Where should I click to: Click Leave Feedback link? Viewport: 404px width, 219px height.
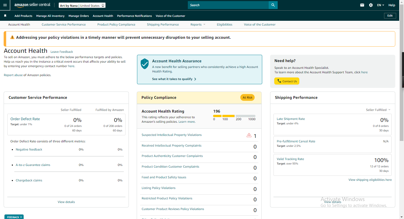62,52
